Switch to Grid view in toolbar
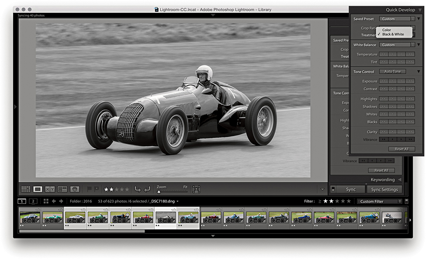The height and width of the screenshot is (259, 426). tap(26, 189)
